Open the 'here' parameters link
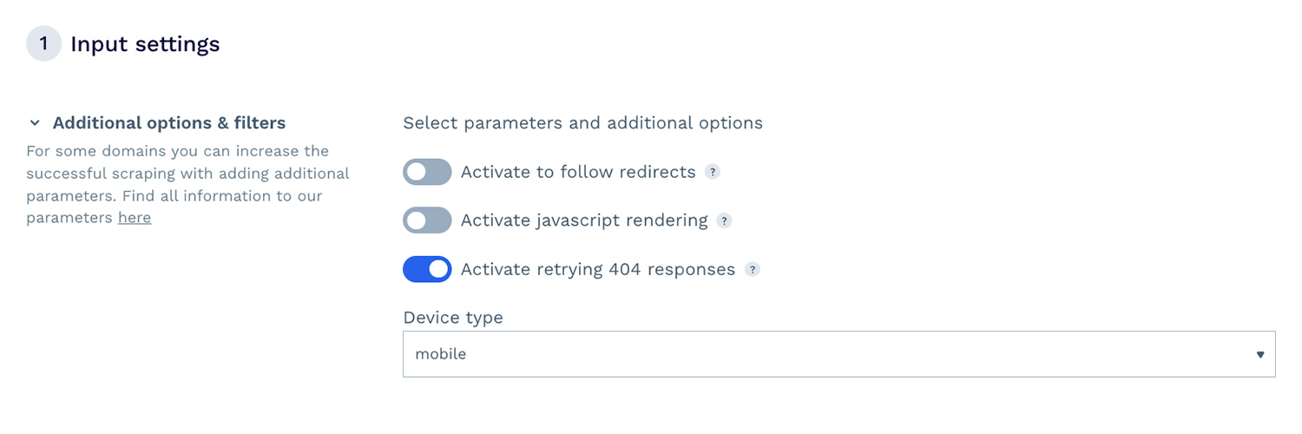The image size is (1302, 434). tap(135, 218)
